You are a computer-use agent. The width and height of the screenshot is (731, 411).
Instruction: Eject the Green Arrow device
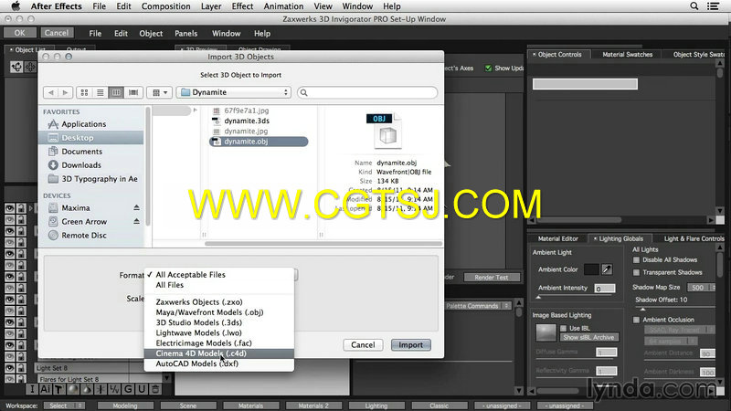(x=136, y=221)
